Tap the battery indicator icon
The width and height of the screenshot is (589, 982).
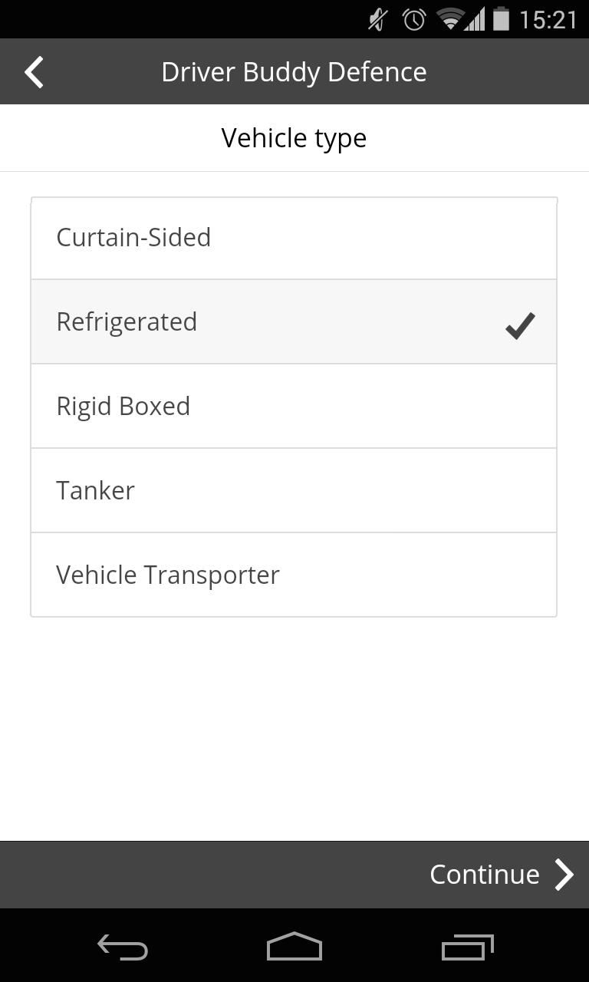pos(500,19)
